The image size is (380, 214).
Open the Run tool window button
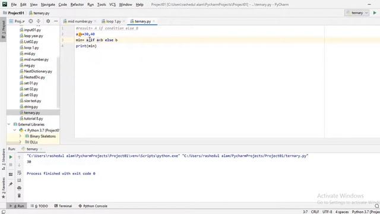click(17, 206)
